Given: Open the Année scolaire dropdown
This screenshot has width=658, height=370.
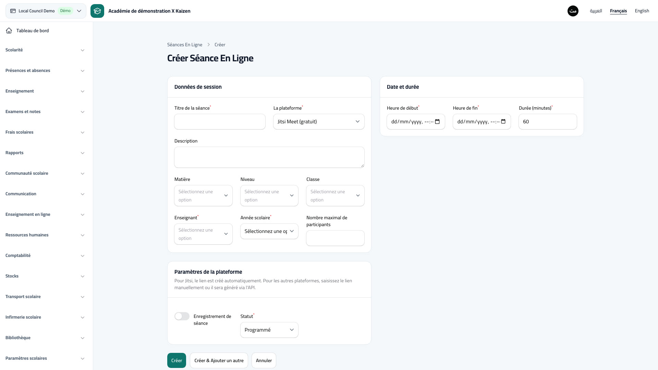Looking at the screenshot, I should pos(269,231).
